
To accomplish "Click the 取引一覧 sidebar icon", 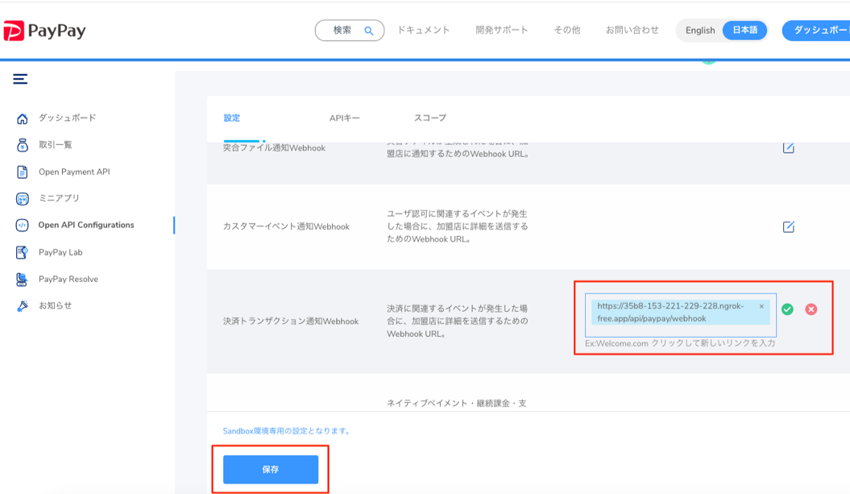I will (x=23, y=145).
